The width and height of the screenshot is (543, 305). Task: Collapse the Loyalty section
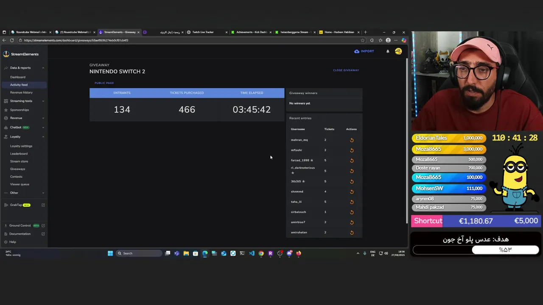[x=43, y=137]
